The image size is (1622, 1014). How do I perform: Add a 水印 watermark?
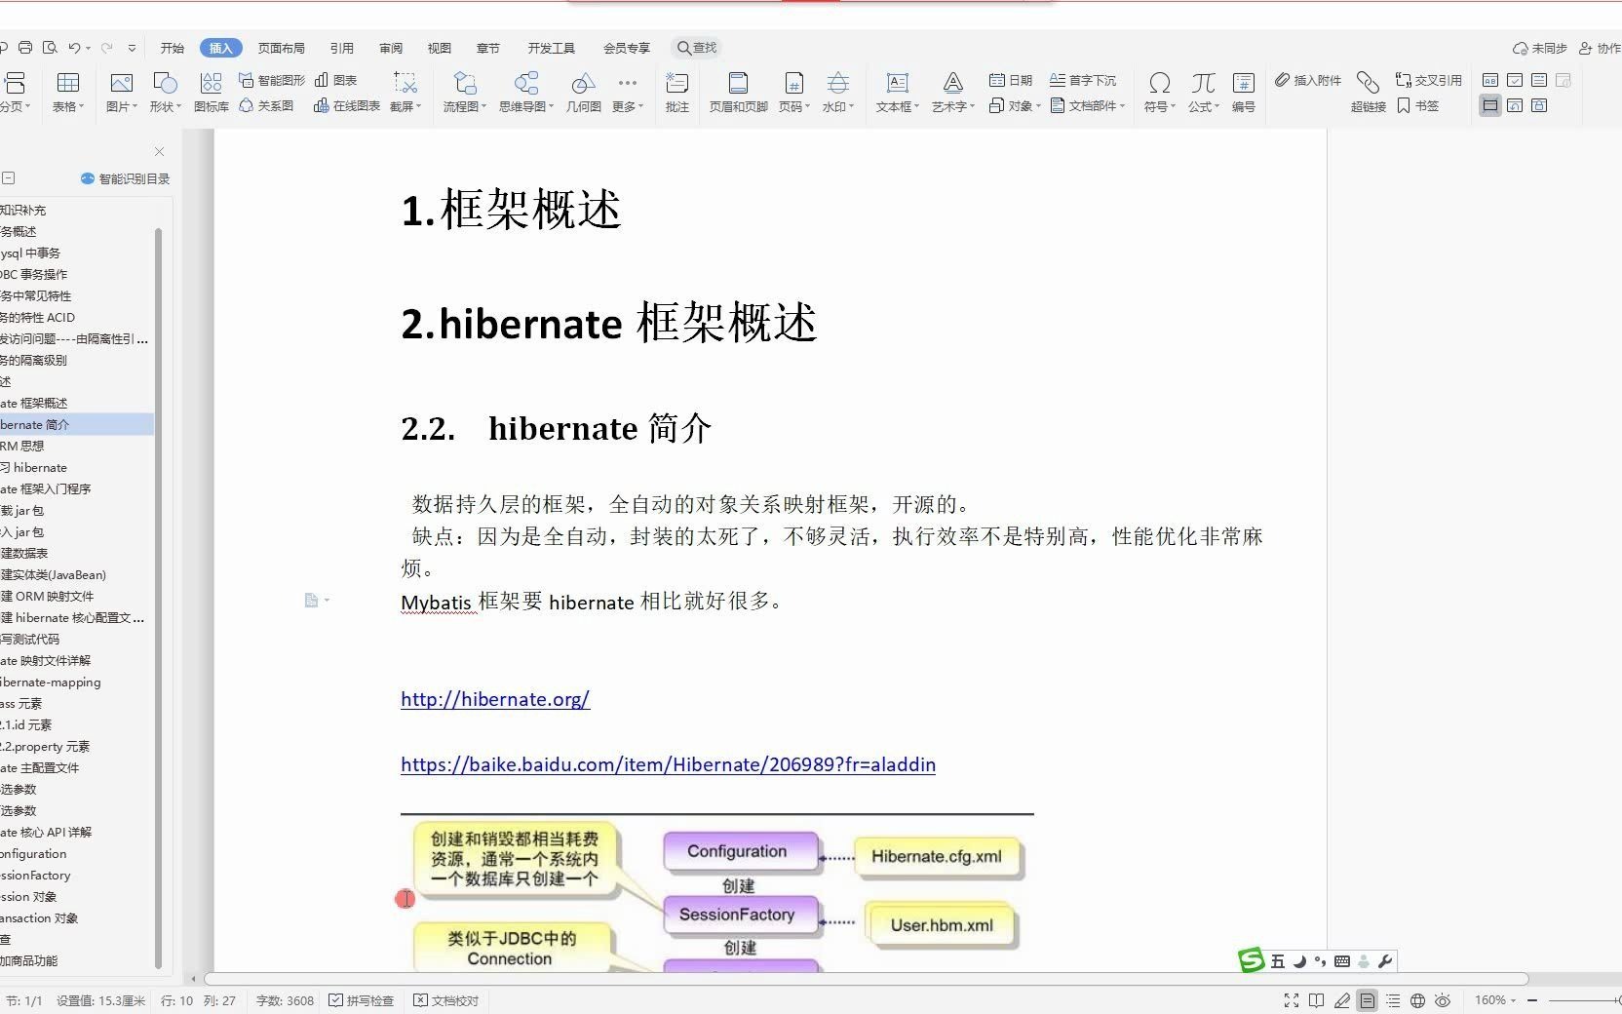click(837, 93)
